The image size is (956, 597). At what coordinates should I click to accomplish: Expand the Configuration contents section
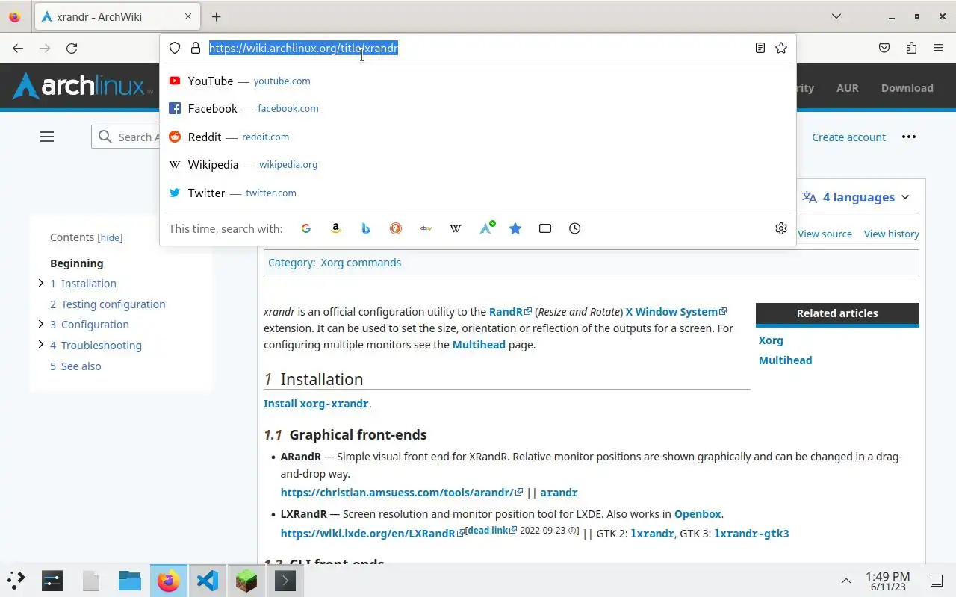pos(41,324)
